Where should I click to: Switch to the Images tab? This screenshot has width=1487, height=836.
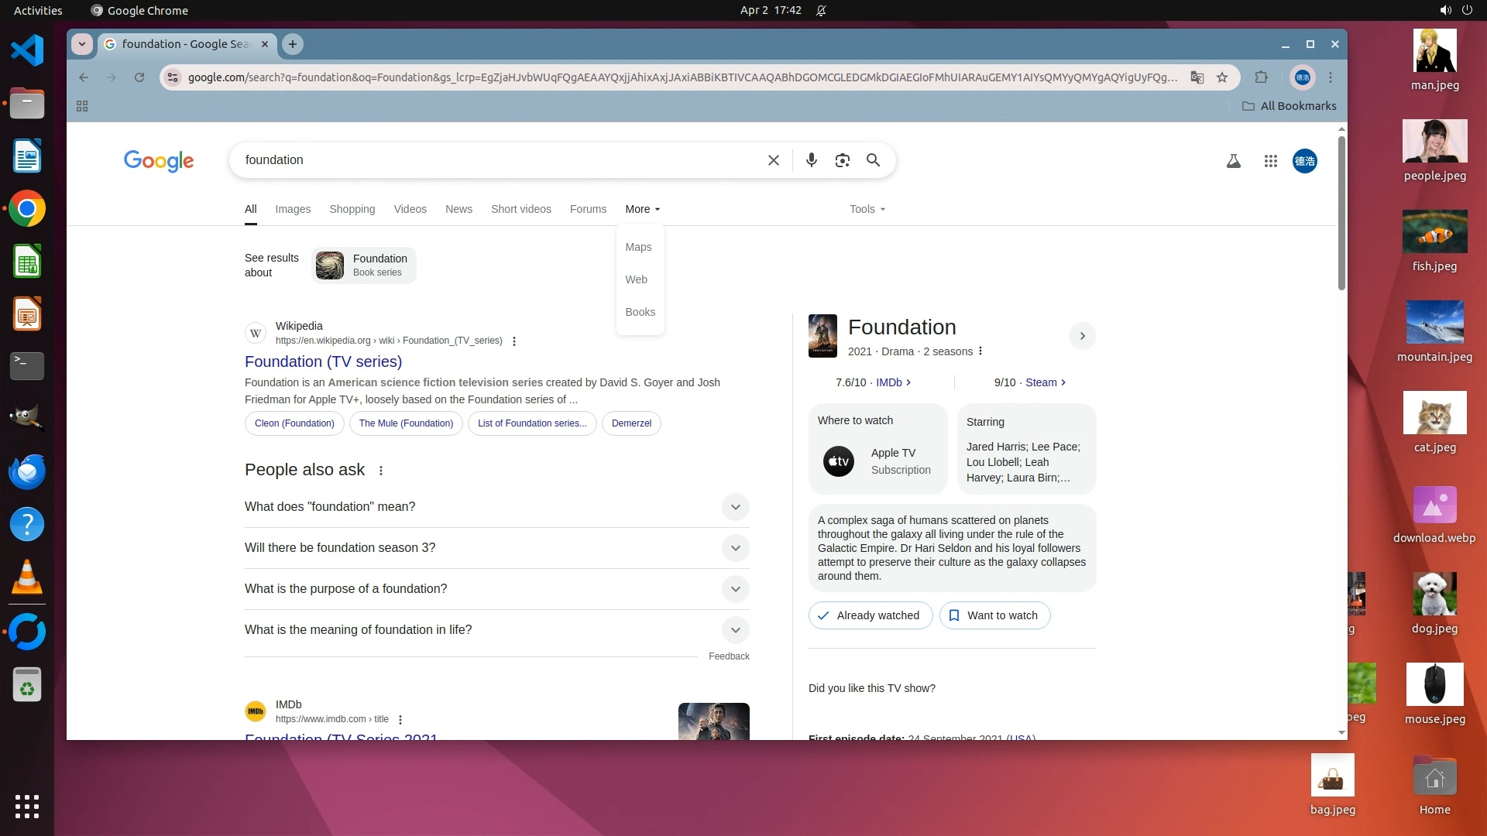click(293, 209)
